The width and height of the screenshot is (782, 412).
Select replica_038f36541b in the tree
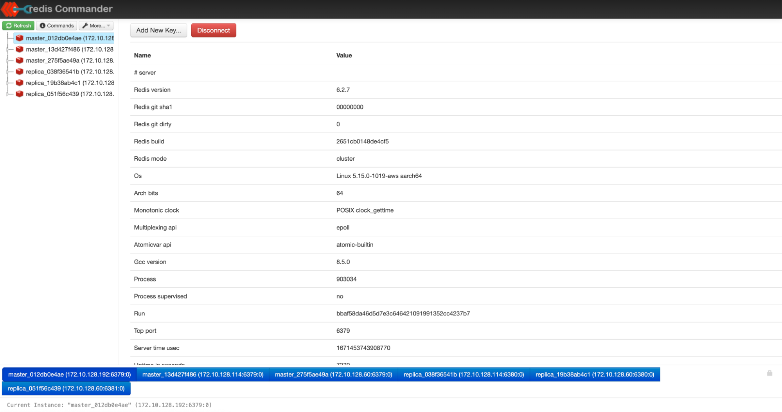point(70,72)
